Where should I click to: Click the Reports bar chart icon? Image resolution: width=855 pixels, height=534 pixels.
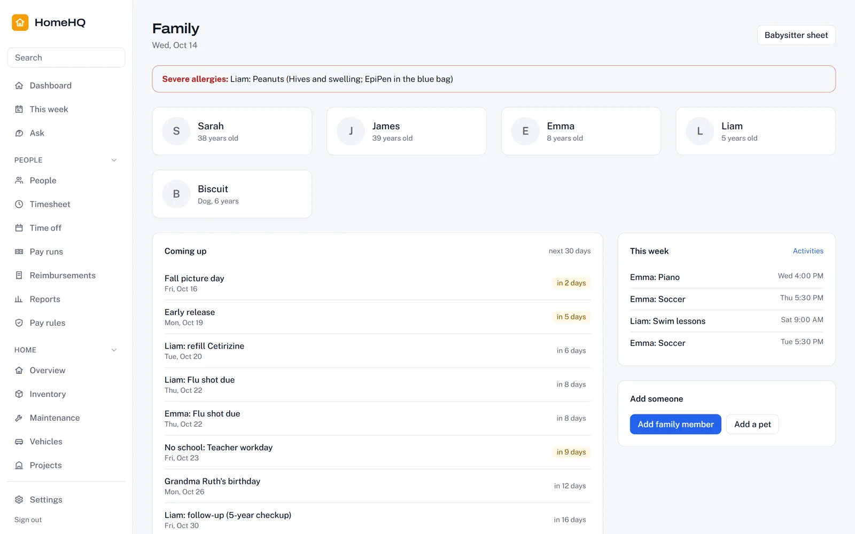[19, 299]
